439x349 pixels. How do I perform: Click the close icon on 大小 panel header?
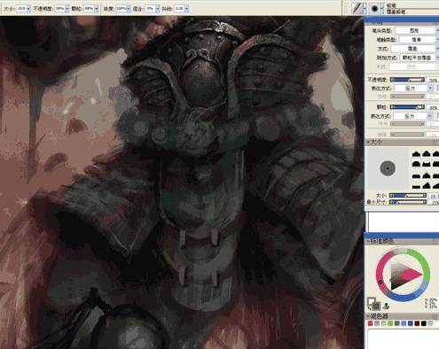[435, 143]
